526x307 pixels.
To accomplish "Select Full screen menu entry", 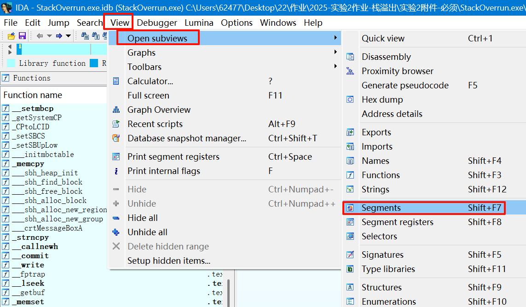I will [225, 95].
